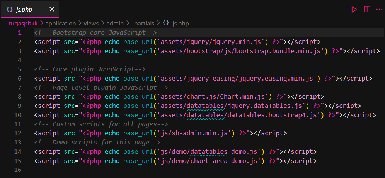The image size is (385, 178).
Task: Click line number 16 in gutter
Action: click(x=18, y=170)
